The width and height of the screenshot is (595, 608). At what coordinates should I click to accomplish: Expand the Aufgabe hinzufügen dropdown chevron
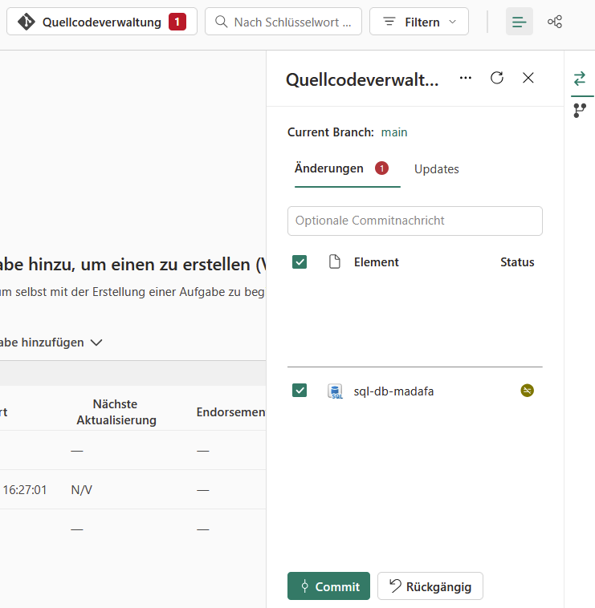tap(96, 343)
